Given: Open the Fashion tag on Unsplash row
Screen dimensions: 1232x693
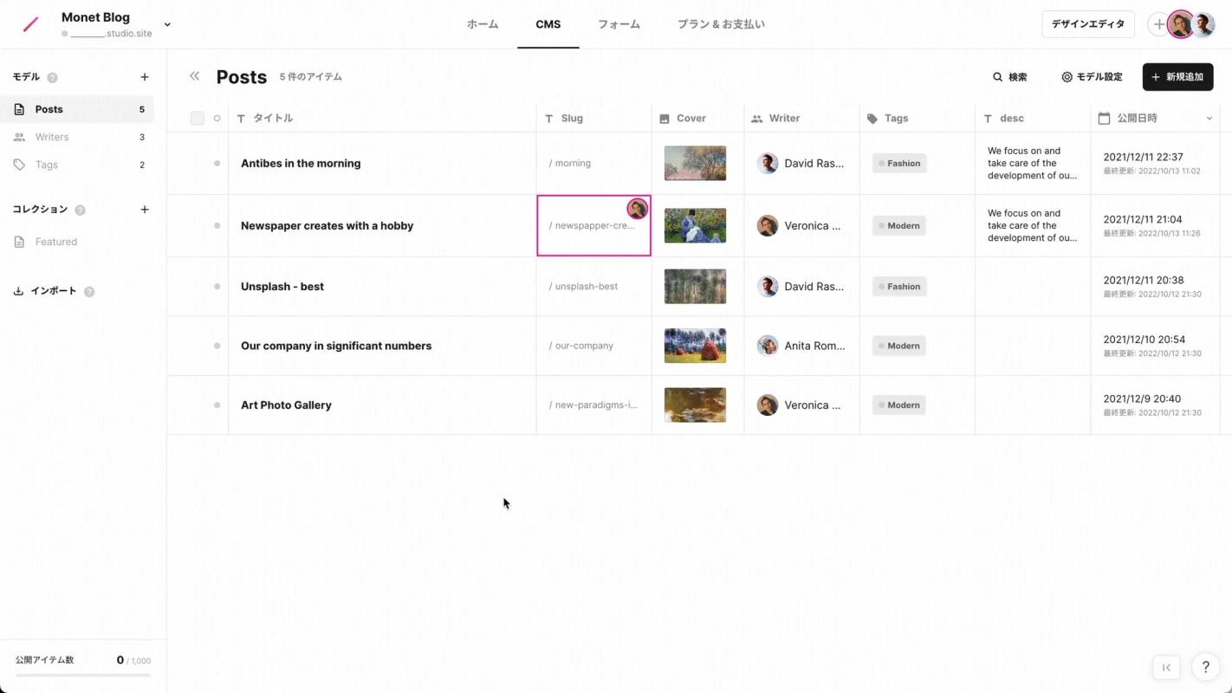Looking at the screenshot, I should tap(899, 287).
